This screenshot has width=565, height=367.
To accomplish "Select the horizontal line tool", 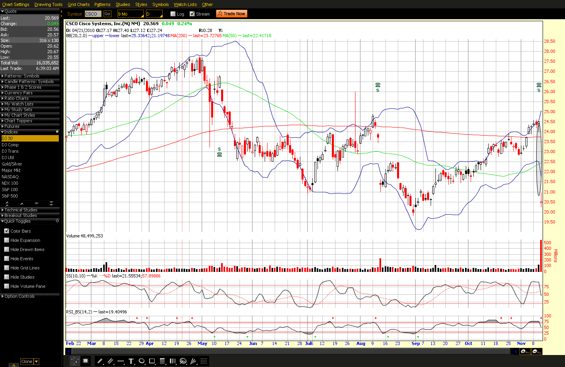I will [121, 361].
